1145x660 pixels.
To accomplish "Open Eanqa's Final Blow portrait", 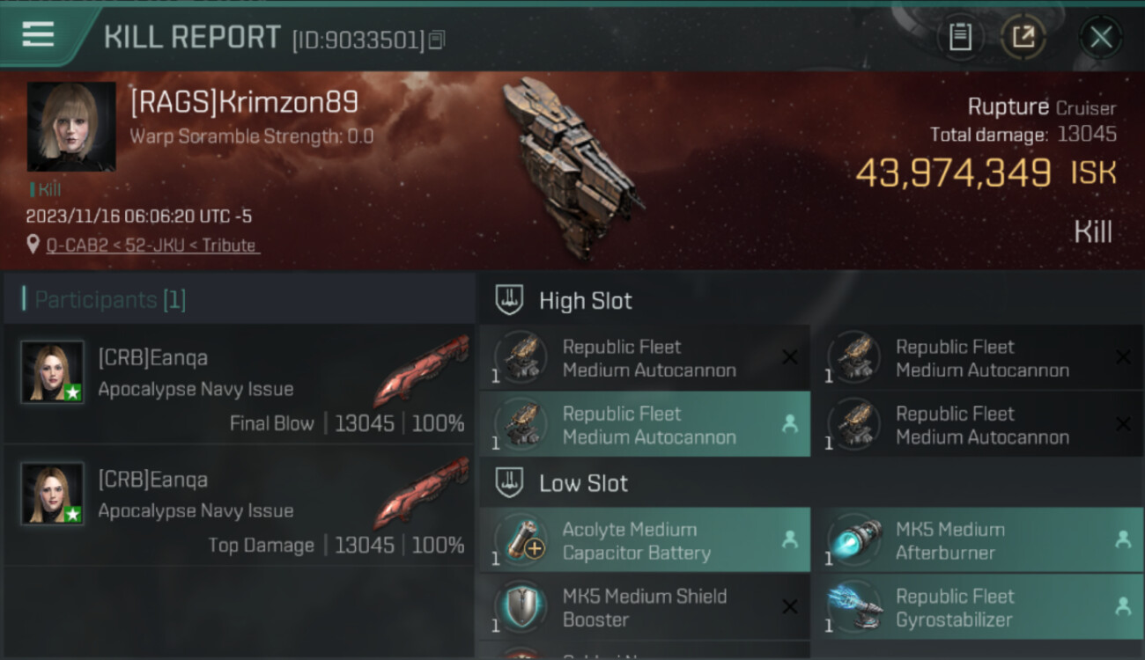I will pos(53,372).
